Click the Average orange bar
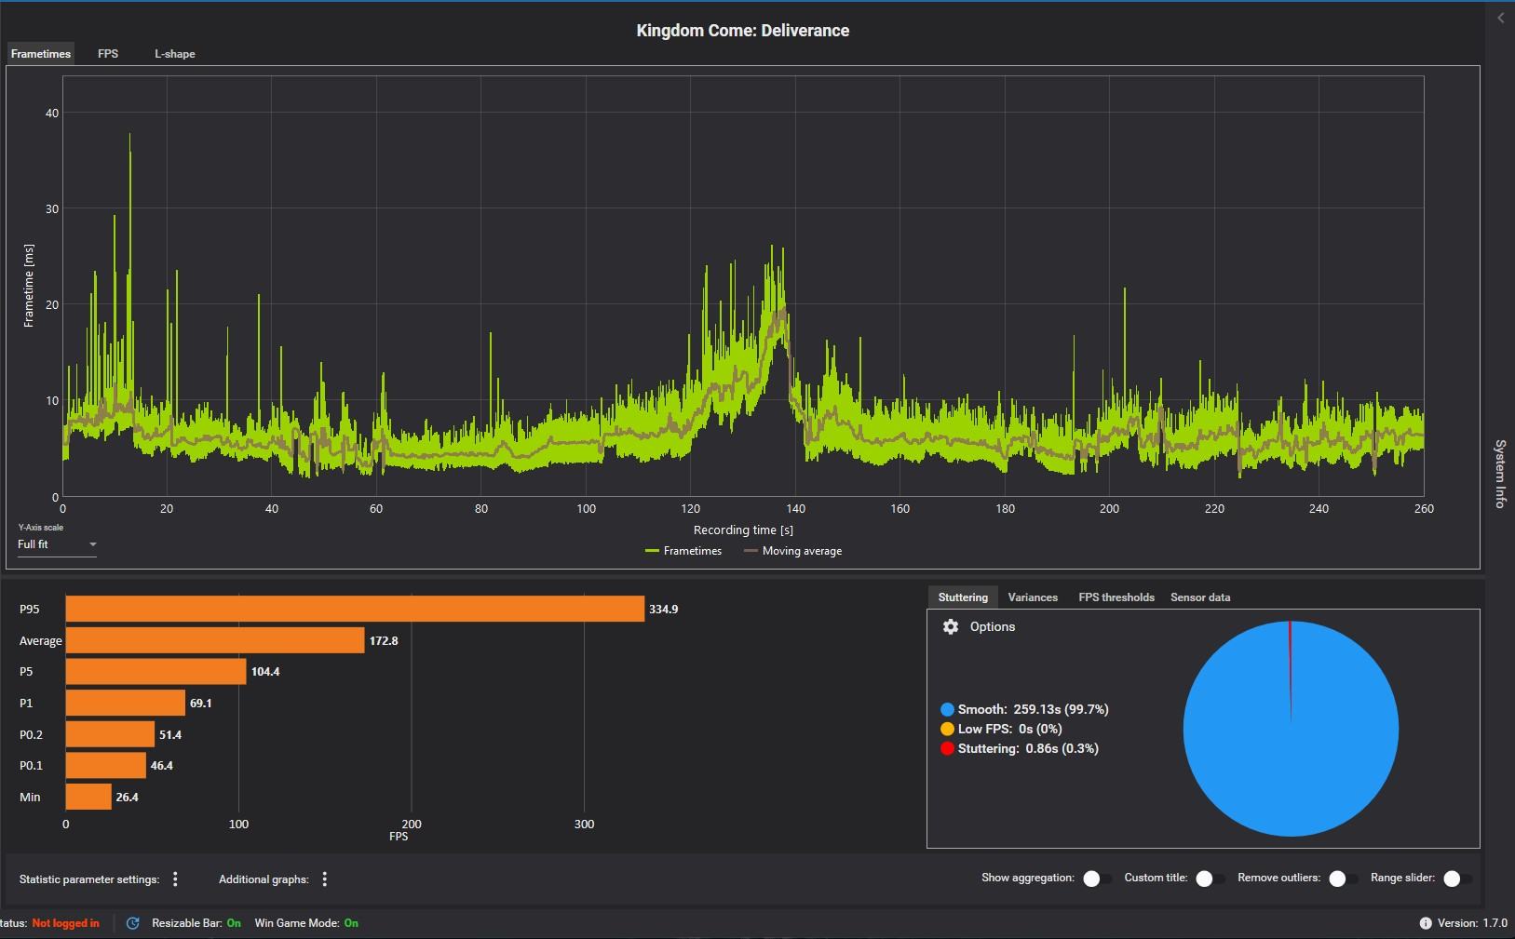 tap(215, 640)
